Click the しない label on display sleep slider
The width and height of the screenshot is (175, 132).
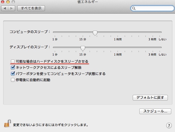click(162, 55)
